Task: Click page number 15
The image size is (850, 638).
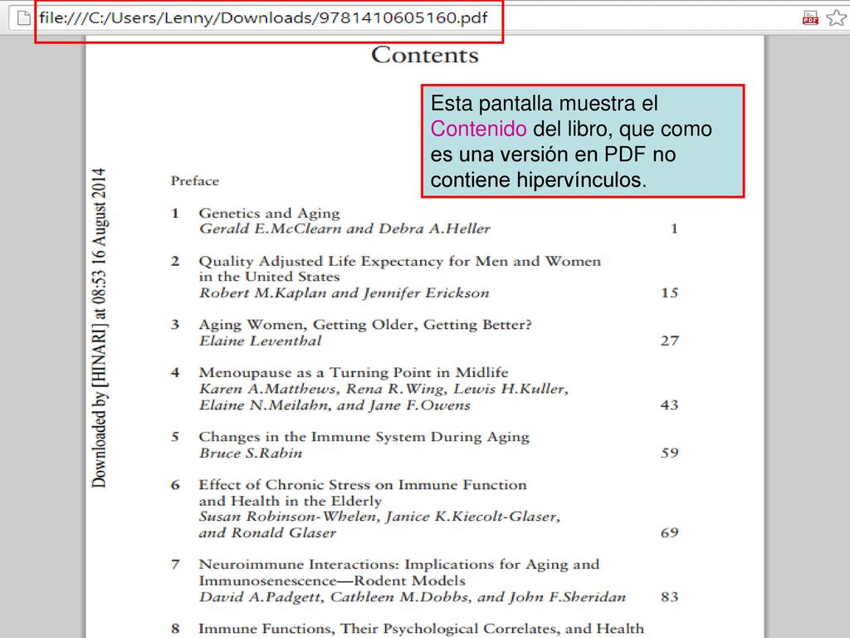Action: [x=670, y=293]
